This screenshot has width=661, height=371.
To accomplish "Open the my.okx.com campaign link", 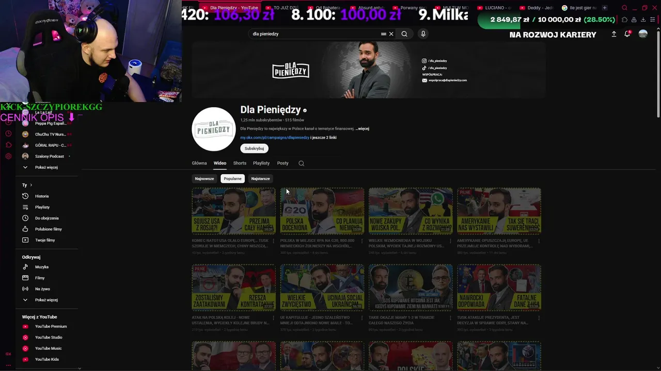I will pos(275,138).
